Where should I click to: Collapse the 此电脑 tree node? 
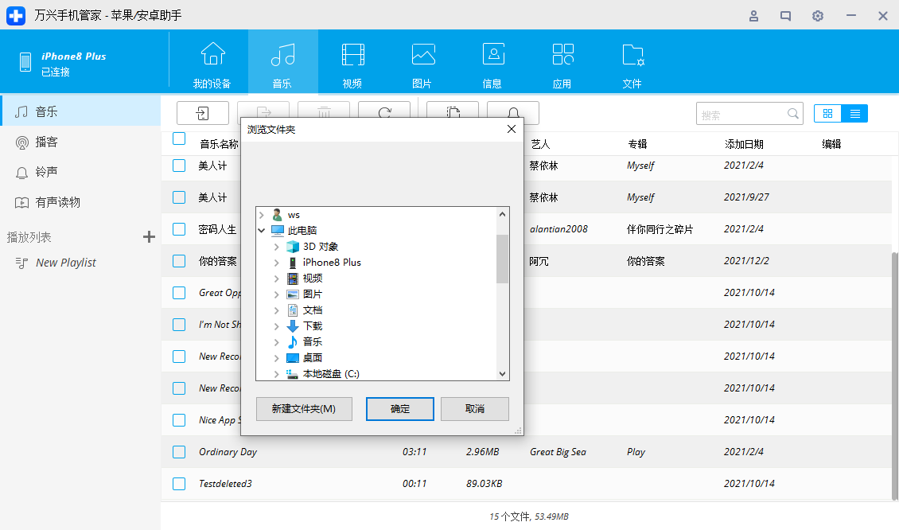pyautogui.click(x=263, y=230)
